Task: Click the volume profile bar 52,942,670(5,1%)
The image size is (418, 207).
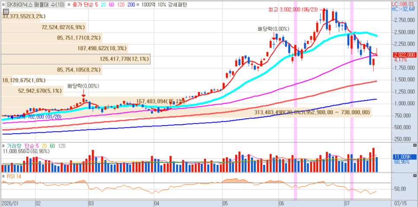Action: 32,91
